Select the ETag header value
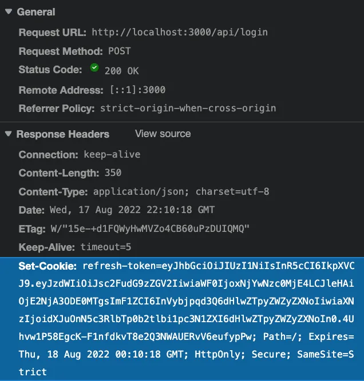 tap(150, 228)
